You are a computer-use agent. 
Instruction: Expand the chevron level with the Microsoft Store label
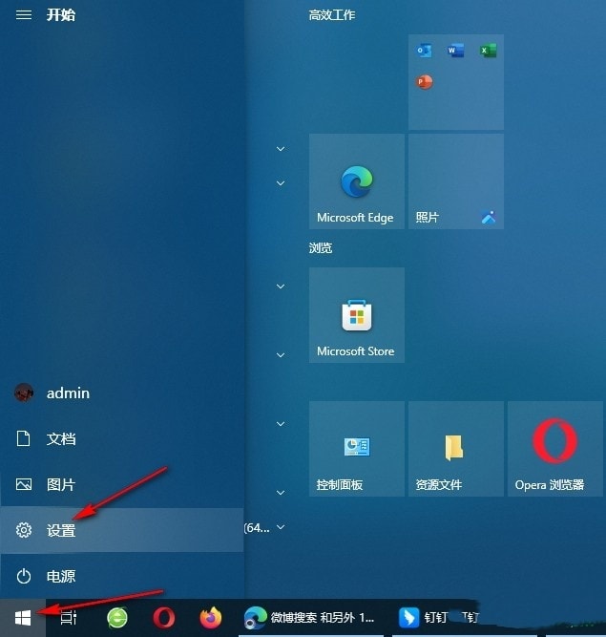(281, 355)
